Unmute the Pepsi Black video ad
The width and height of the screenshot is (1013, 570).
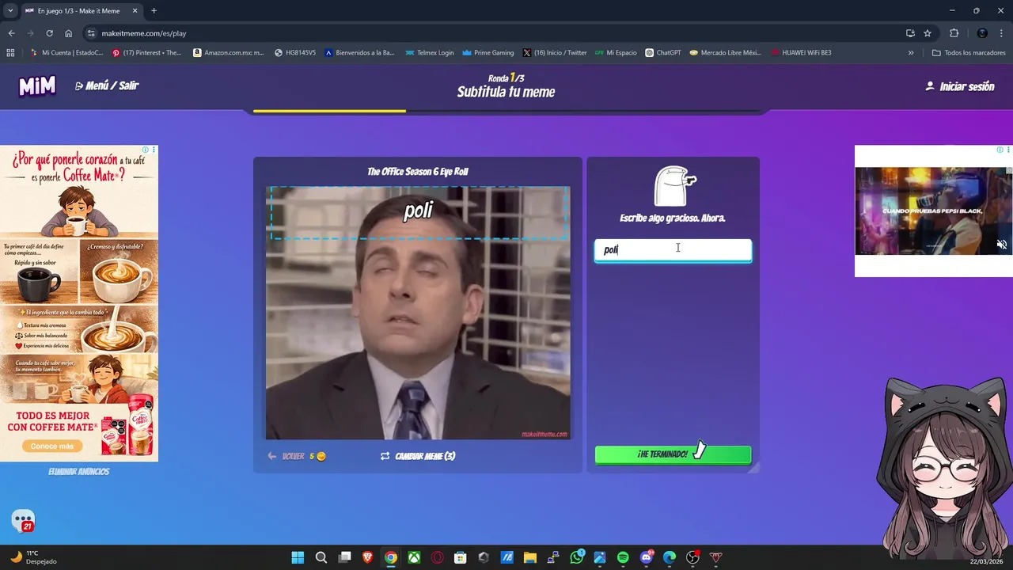tap(1001, 245)
